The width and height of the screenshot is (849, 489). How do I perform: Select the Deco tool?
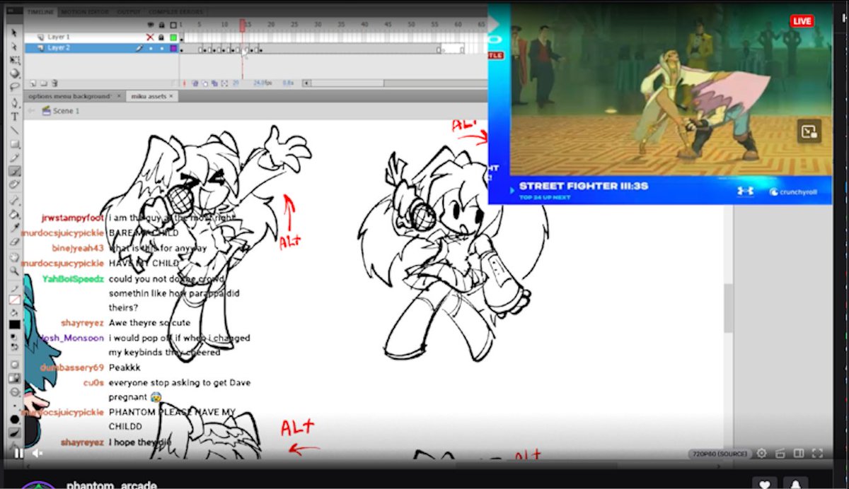(14, 184)
